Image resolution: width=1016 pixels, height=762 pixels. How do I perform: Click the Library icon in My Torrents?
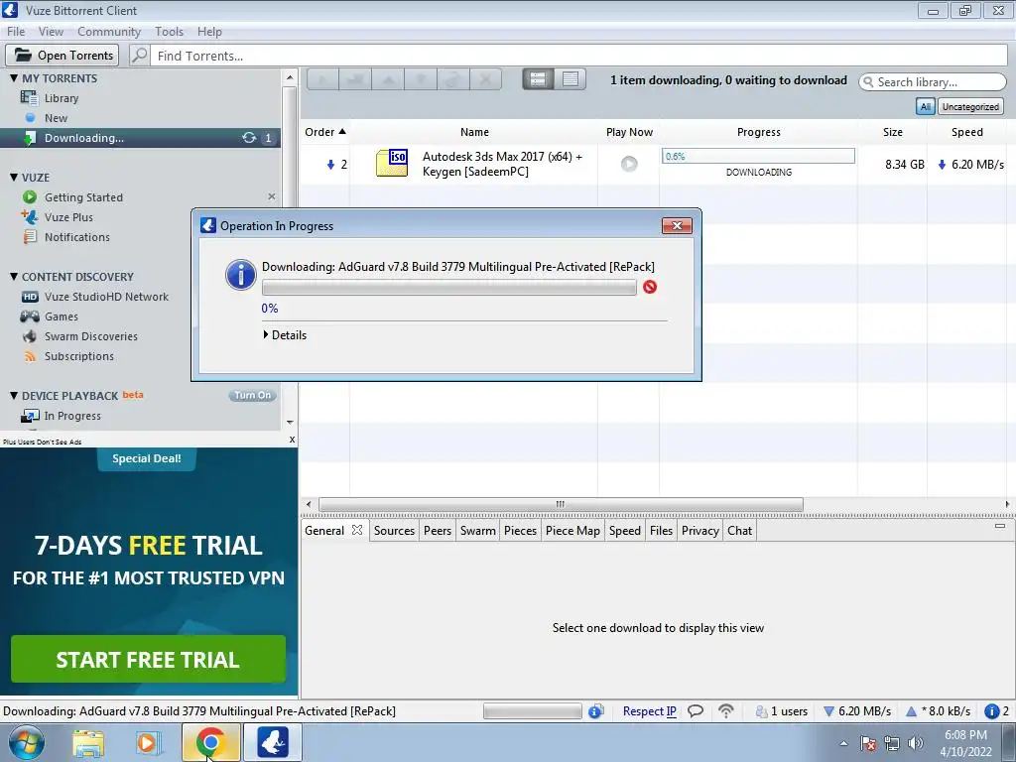(x=29, y=98)
